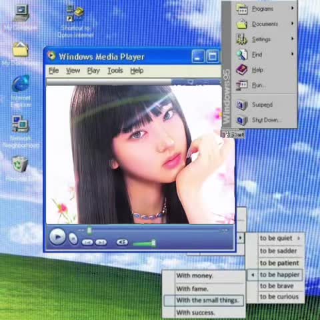Click the seek bar position handle

click(x=89, y=231)
